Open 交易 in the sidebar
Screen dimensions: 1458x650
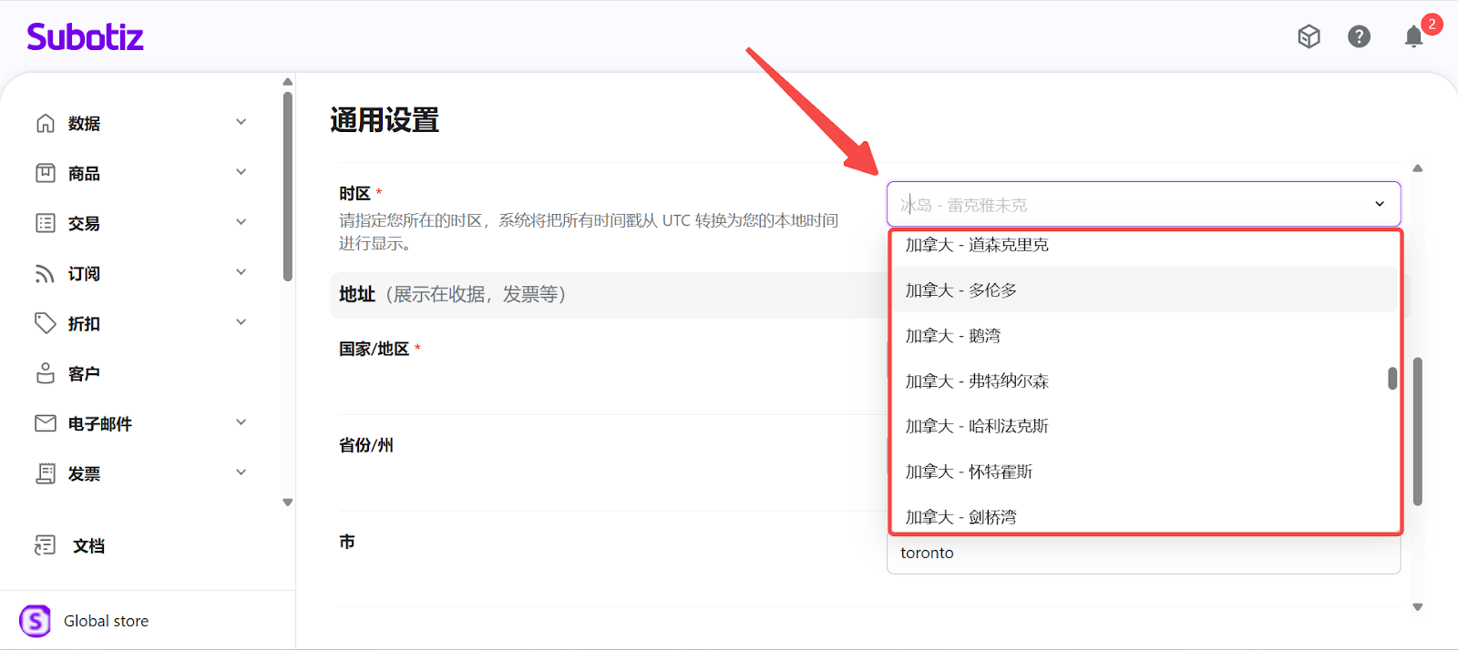(84, 223)
